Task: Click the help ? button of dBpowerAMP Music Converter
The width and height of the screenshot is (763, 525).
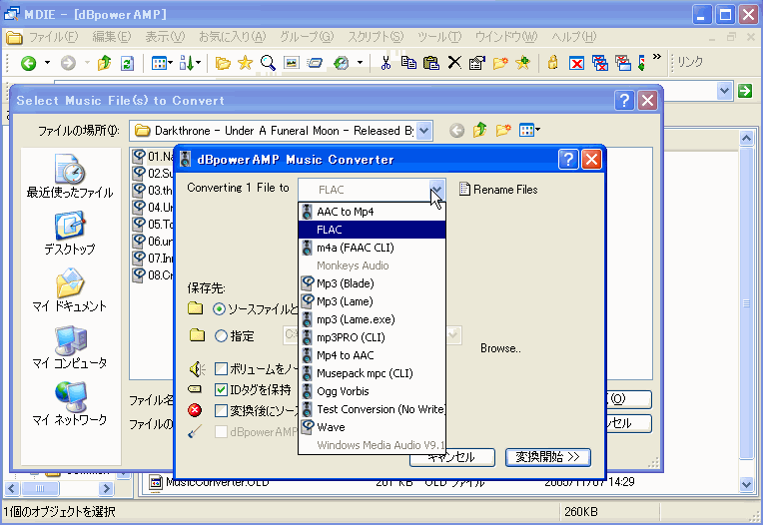Action: click(x=568, y=160)
